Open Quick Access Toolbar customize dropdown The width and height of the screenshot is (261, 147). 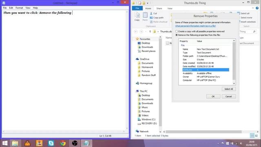click(148, 3)
